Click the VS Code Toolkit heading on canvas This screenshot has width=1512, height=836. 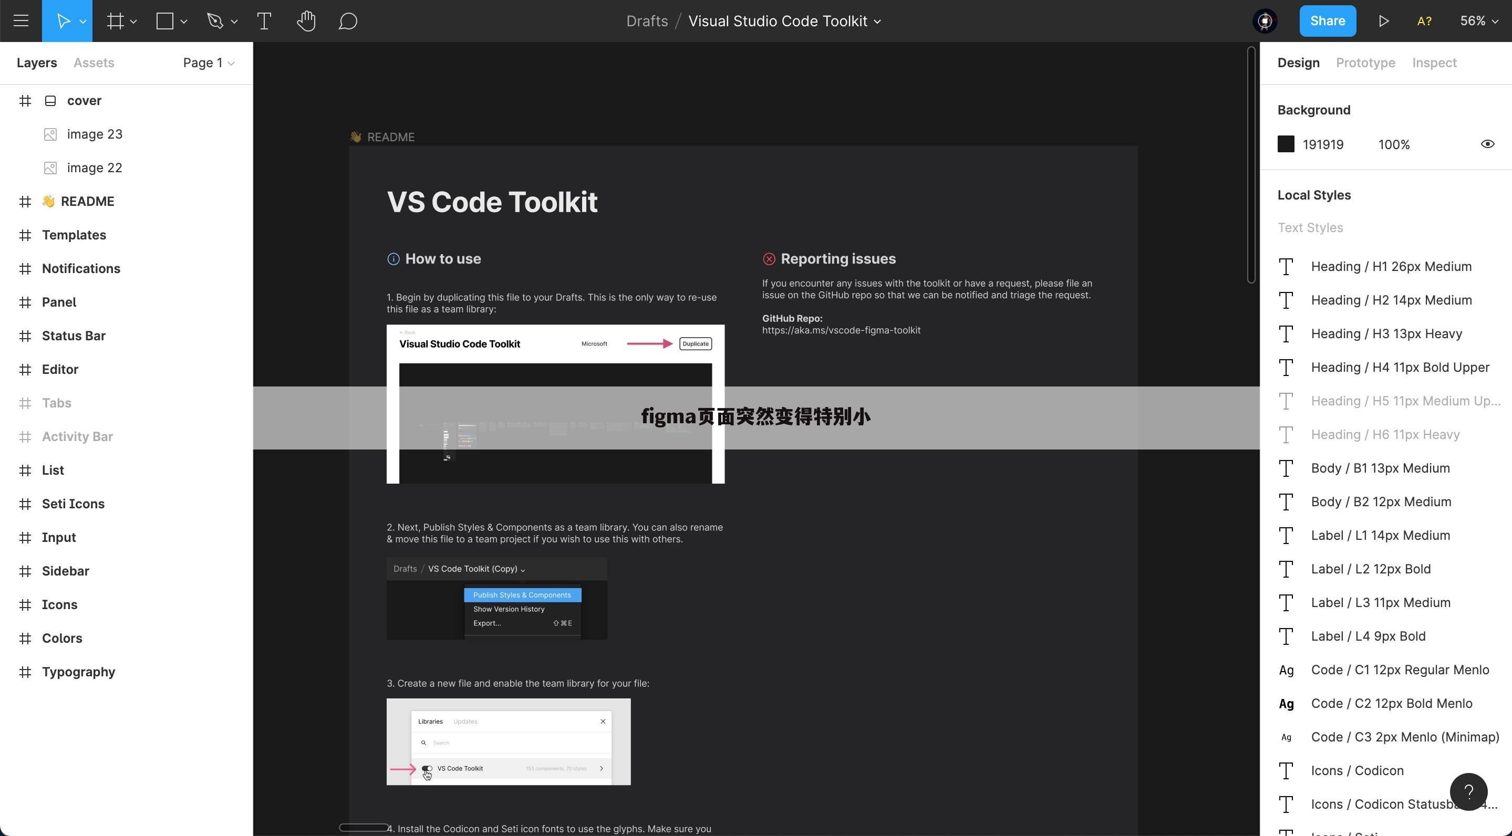pyautogui.click(x=492, y=202)
